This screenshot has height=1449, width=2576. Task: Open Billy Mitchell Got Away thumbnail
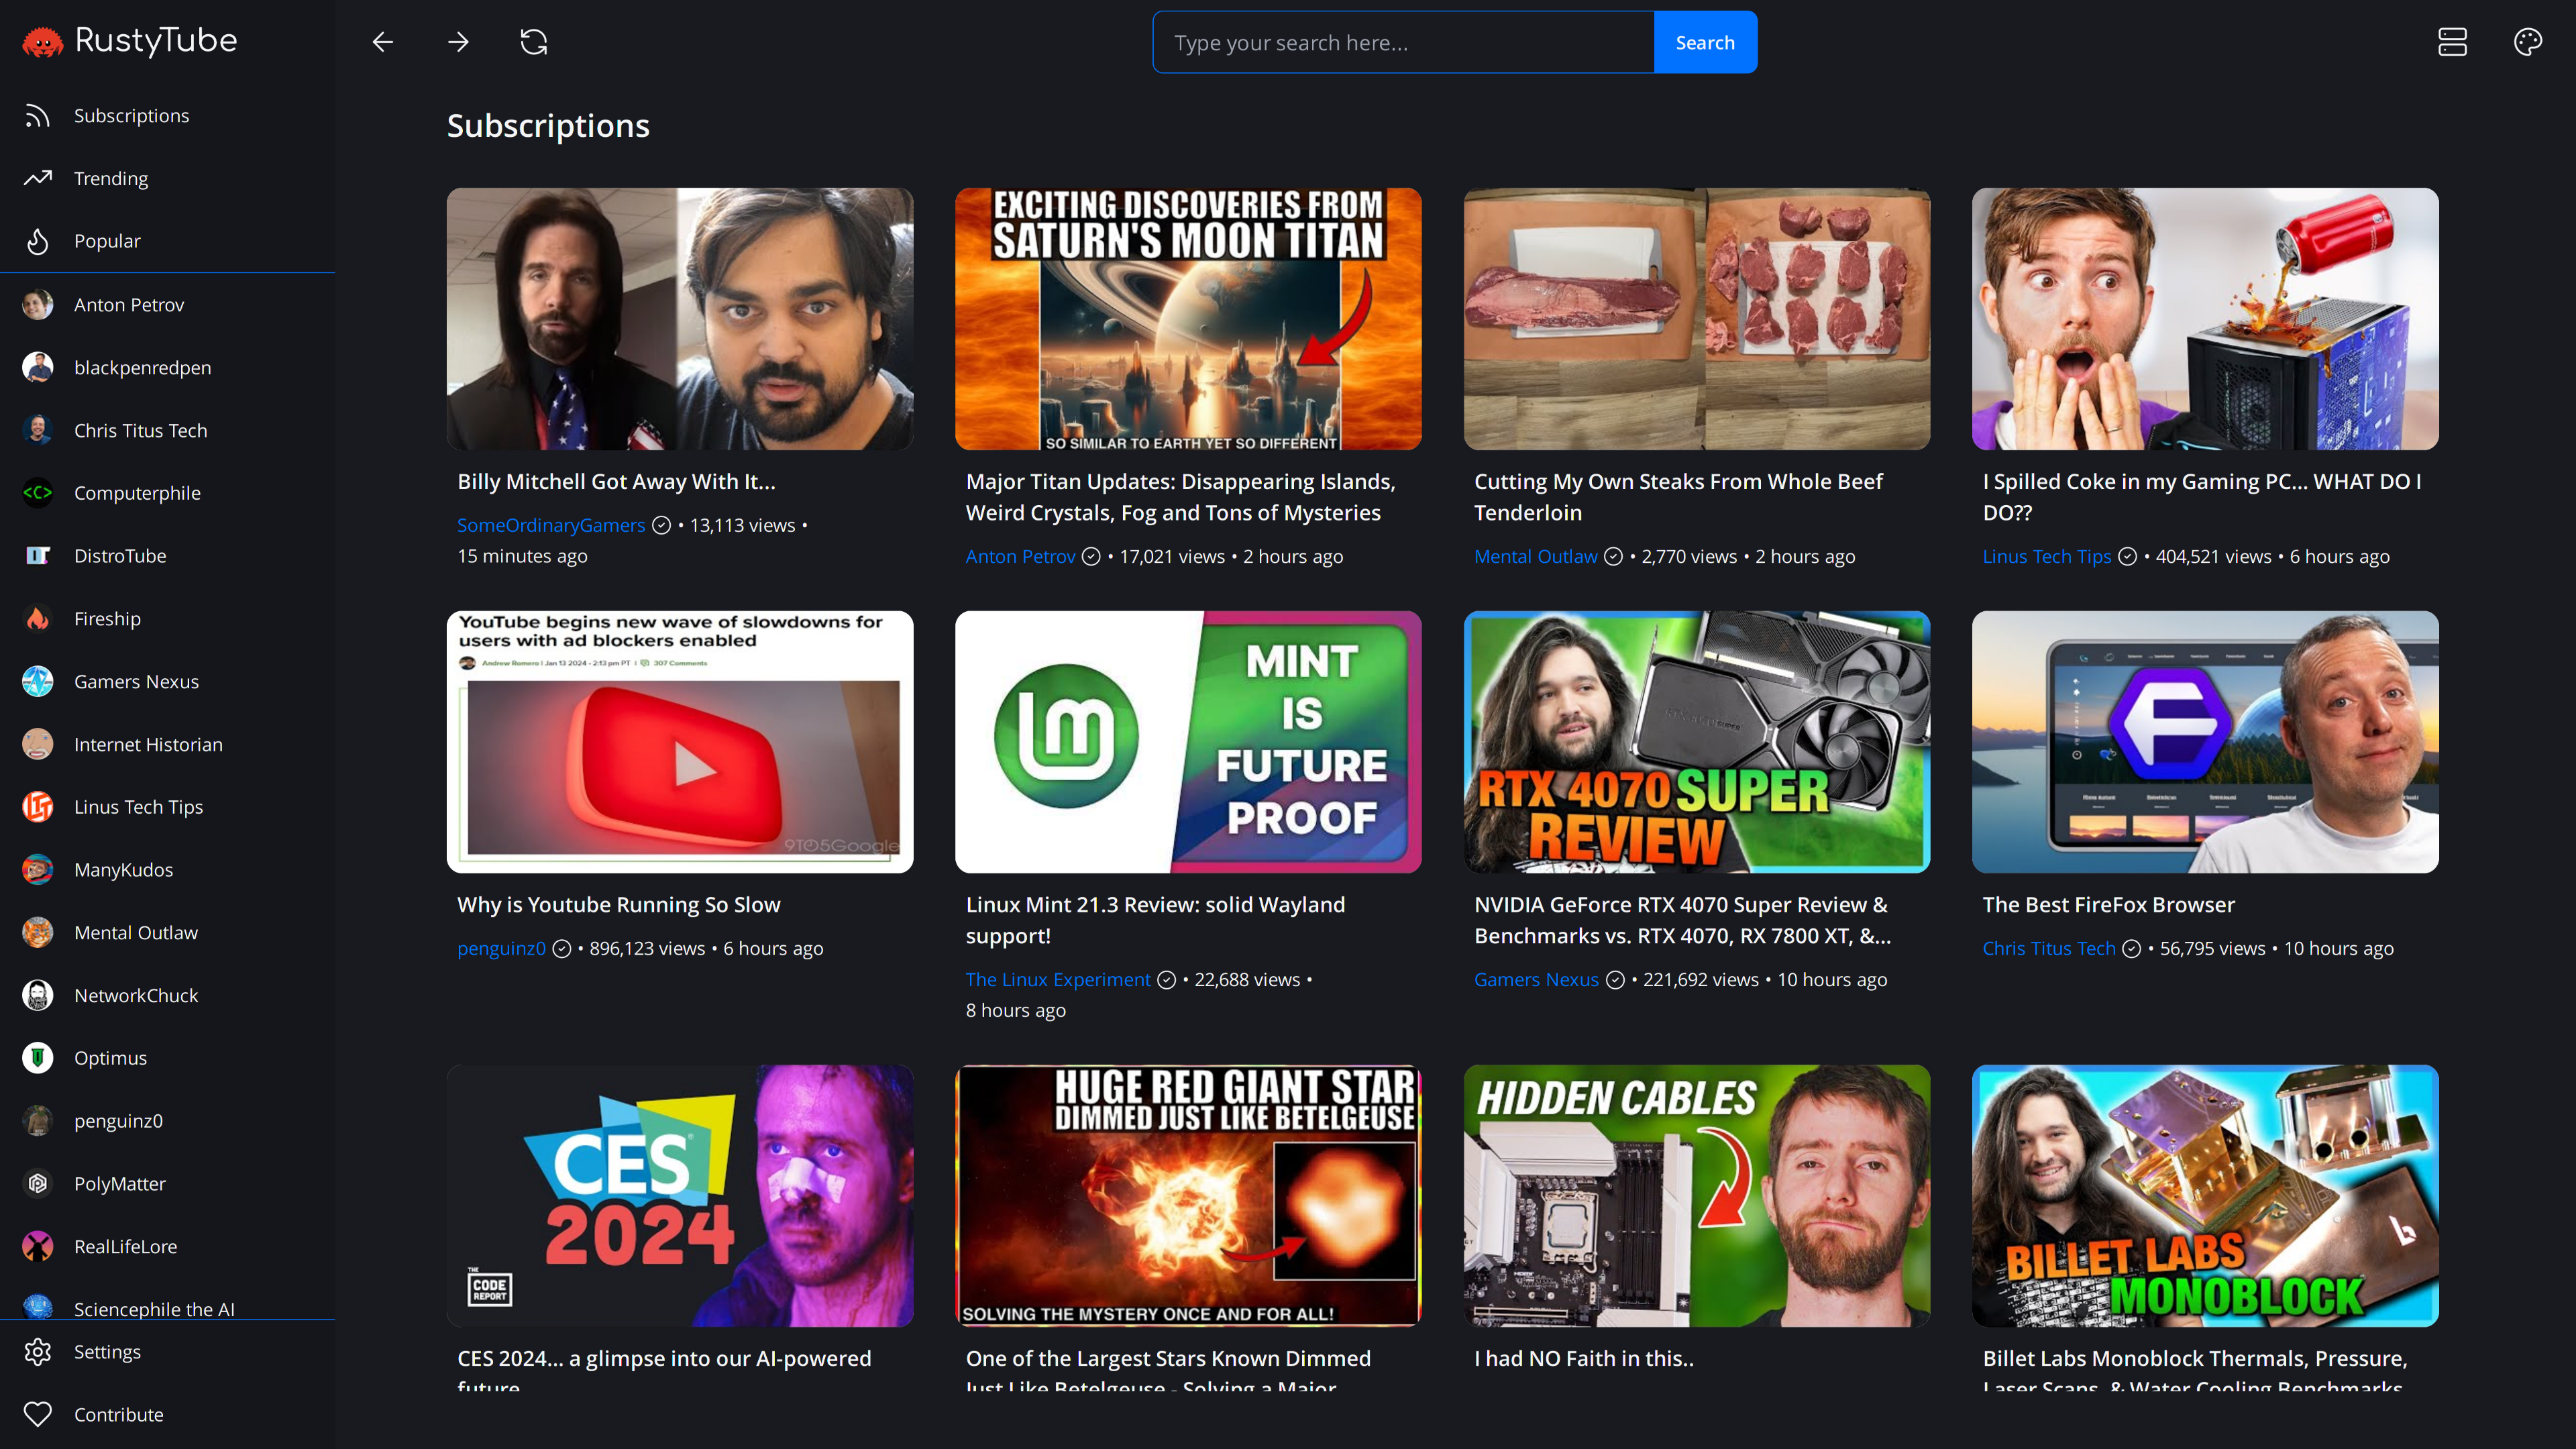tap(680, 319)
